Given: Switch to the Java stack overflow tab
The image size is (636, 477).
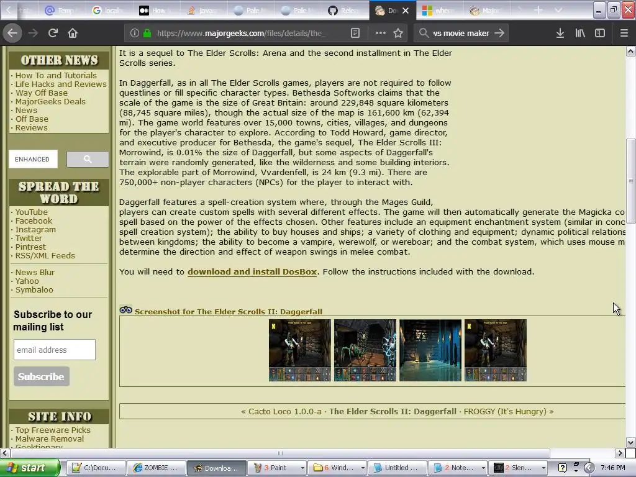Looking at the screenshot, I should (x=204, y=11).
